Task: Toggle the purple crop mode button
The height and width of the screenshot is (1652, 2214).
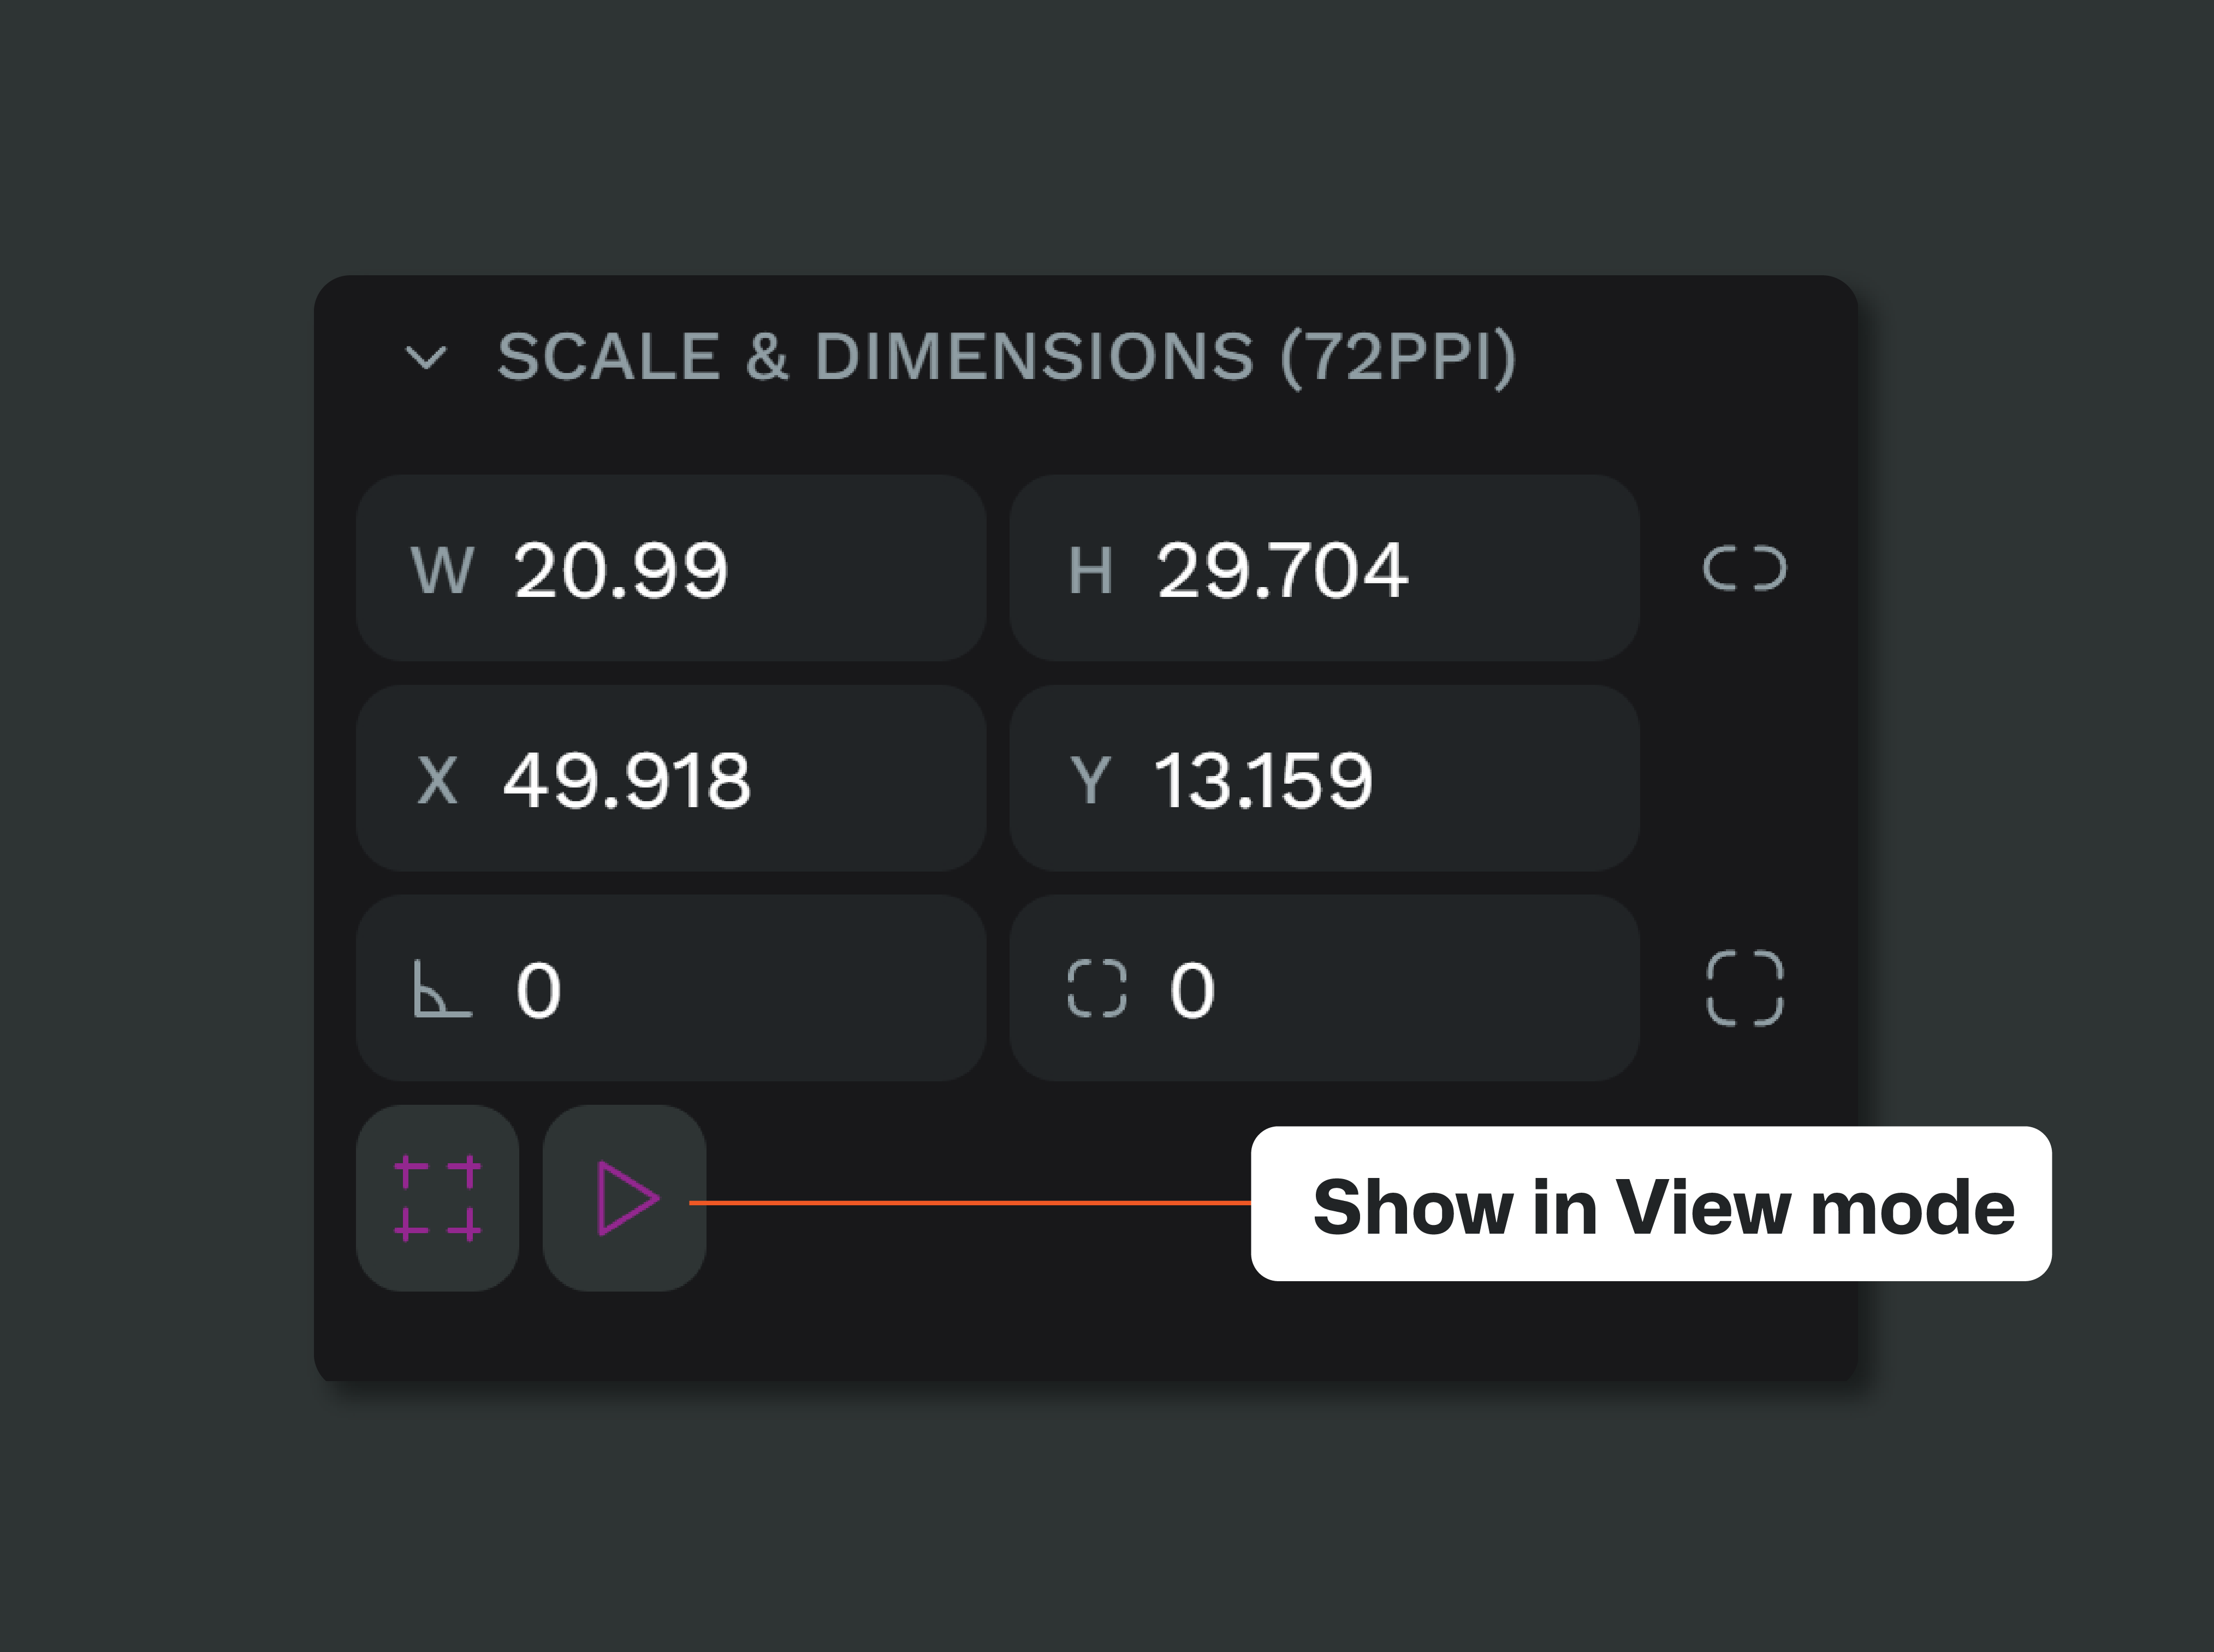Action: (438, 1197)
